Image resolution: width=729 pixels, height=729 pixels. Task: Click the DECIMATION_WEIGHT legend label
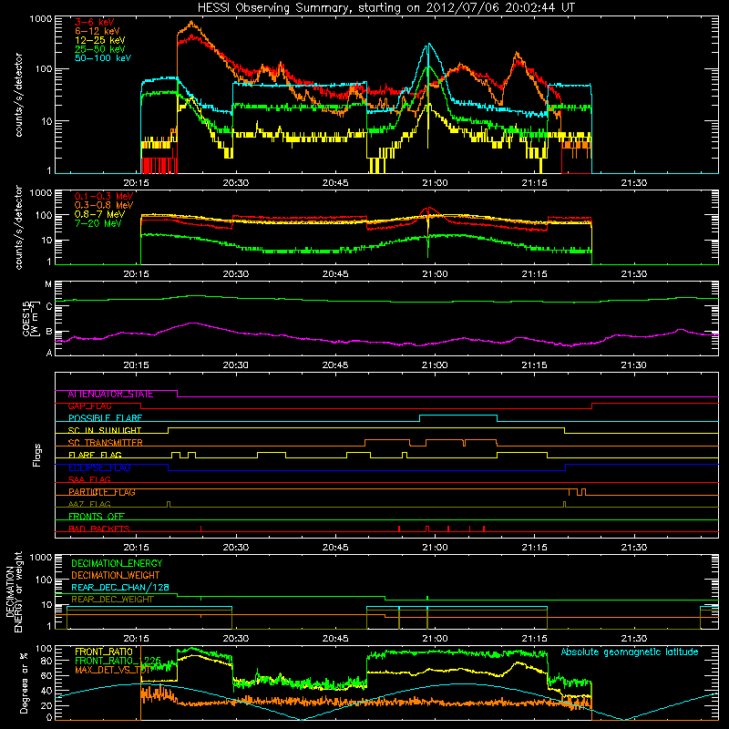(x=116, y=576)
